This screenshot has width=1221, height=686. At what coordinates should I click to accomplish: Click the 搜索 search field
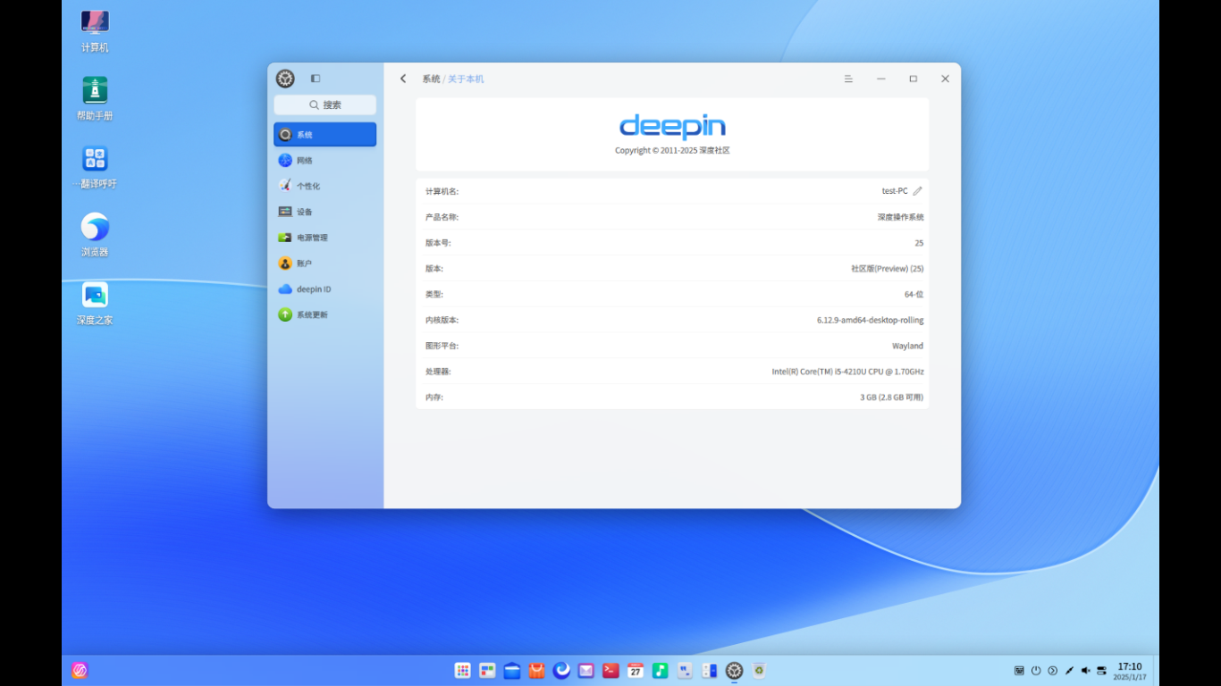[x=324, y=105]
